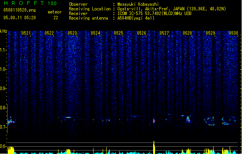Viewport: 242px width, 154px height.
Task: Click the HROFFT 1.0.0 title text
Action: click(30, 3)
